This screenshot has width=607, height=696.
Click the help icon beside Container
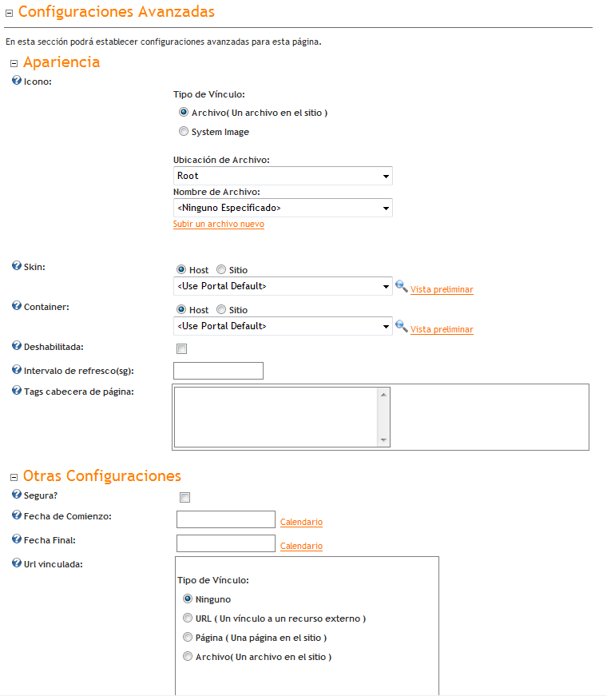tap(17, 306)
